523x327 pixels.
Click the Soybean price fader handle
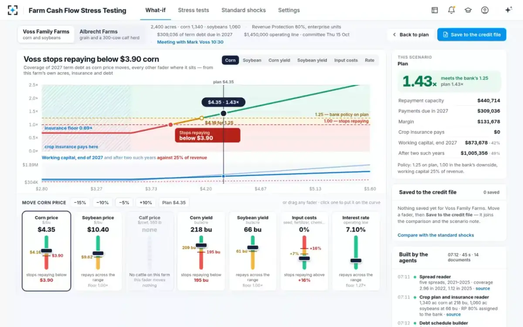98,253
